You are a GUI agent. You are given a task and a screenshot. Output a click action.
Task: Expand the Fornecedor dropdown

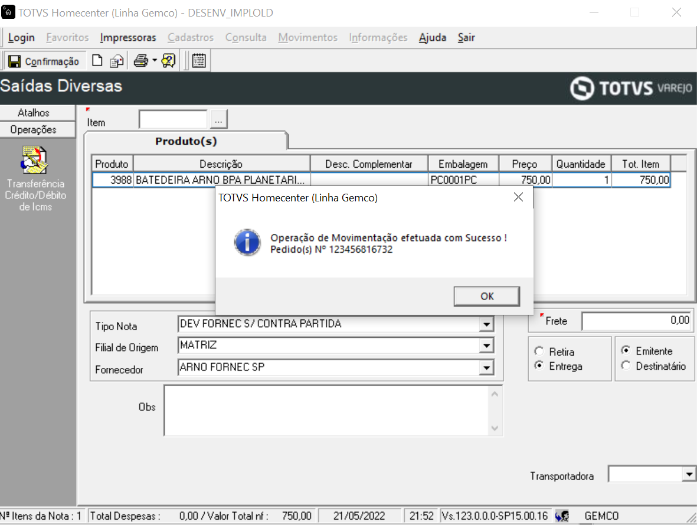487,367
